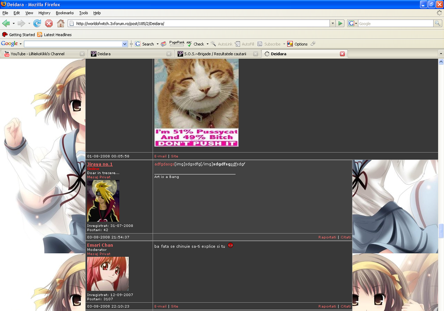Open the Forward button history dropdown
Screen dimensions: 444x311
(x=29, y=23)
